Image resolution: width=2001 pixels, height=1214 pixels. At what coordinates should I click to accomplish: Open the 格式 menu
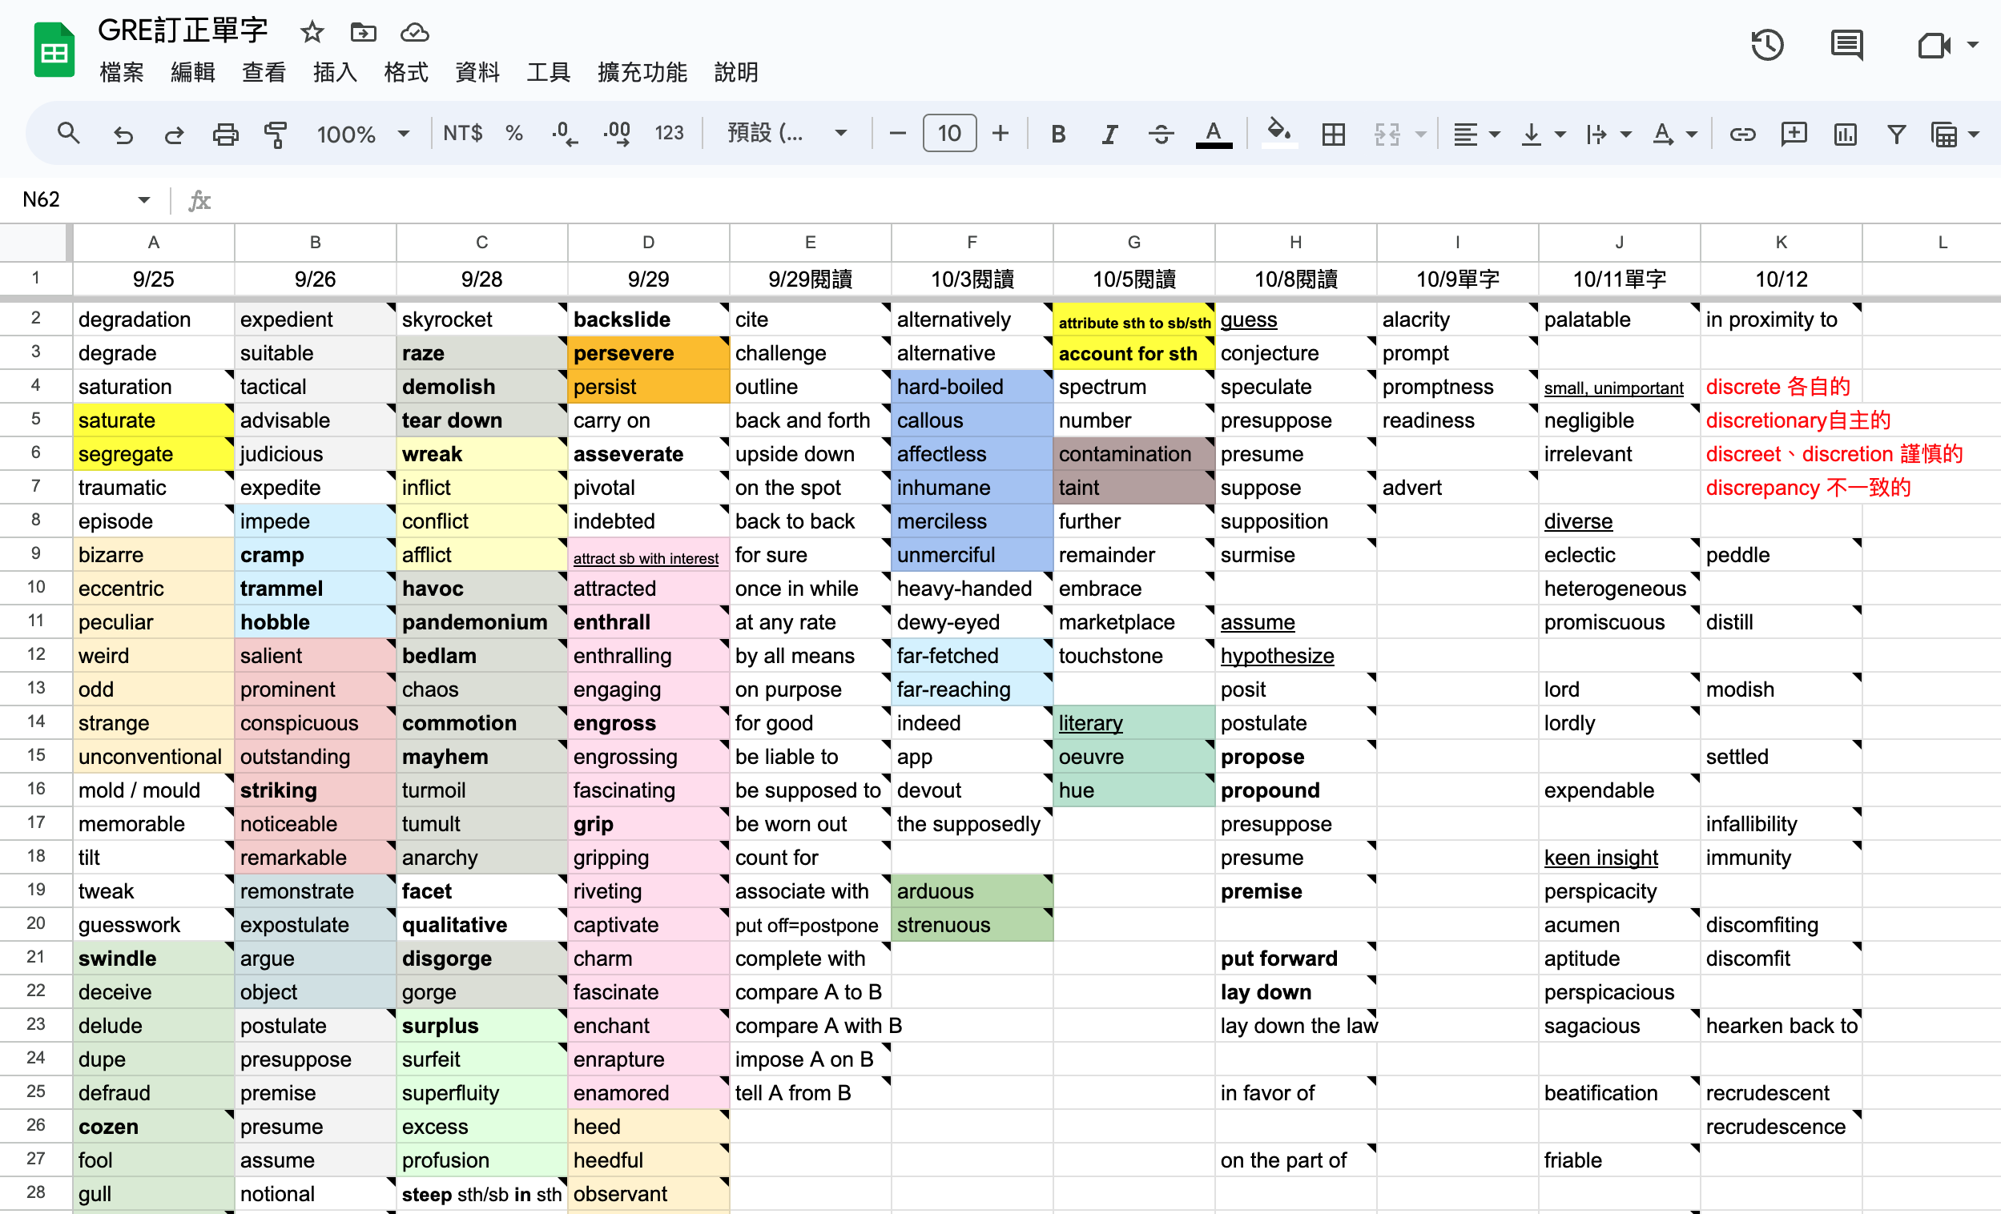(406, 72)
